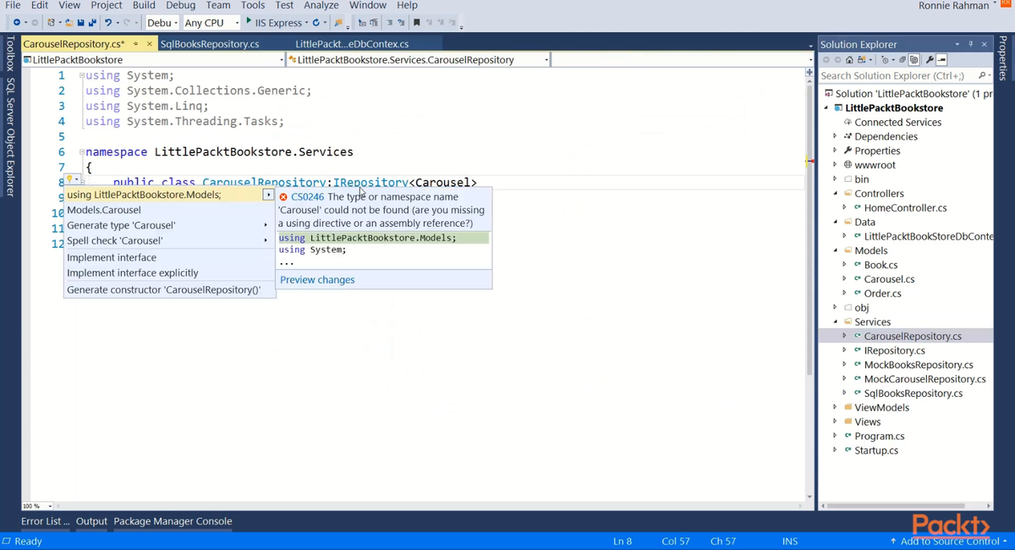Click the Search Solution Explorer input field
Image resolution: width=1015 pixels, height=550 pixels.
point(897,75)
